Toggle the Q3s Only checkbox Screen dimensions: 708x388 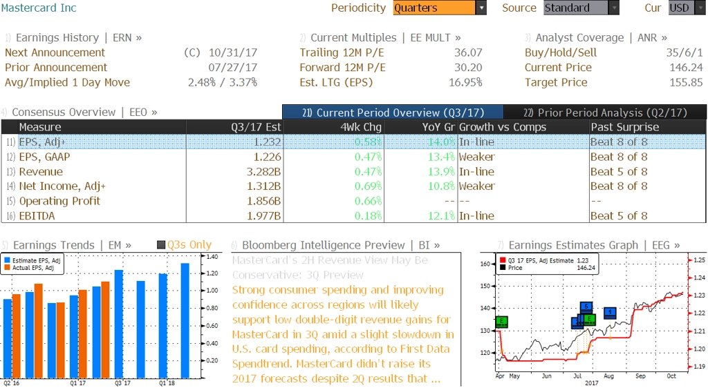click(160, 244)
